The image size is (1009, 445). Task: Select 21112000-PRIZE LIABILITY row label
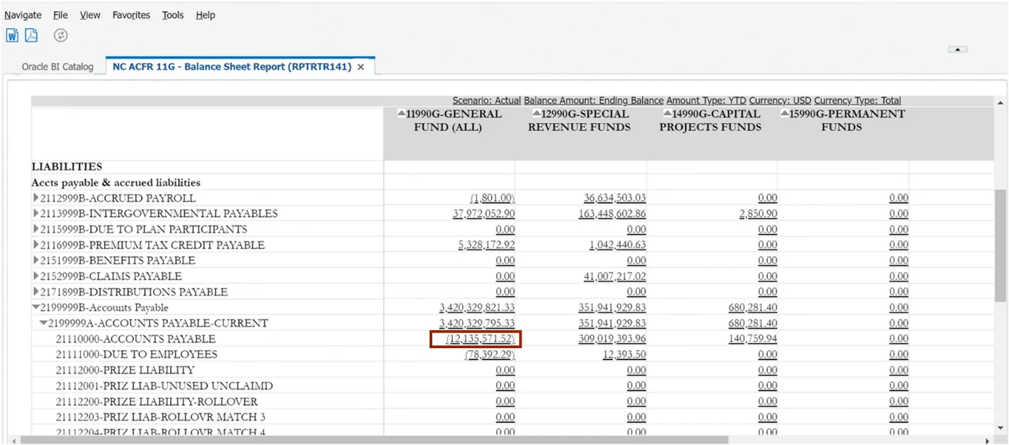125,370
